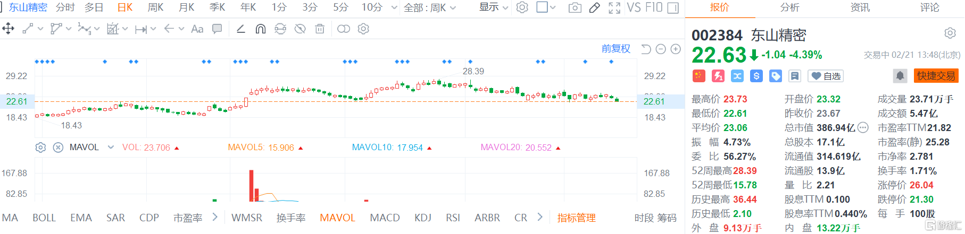
Task: Expand more main indicators arrow after 市盈率
Action: [x=215, y=217]
